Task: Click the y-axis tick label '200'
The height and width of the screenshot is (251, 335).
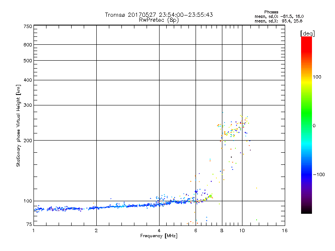Action: click(28, 141)
